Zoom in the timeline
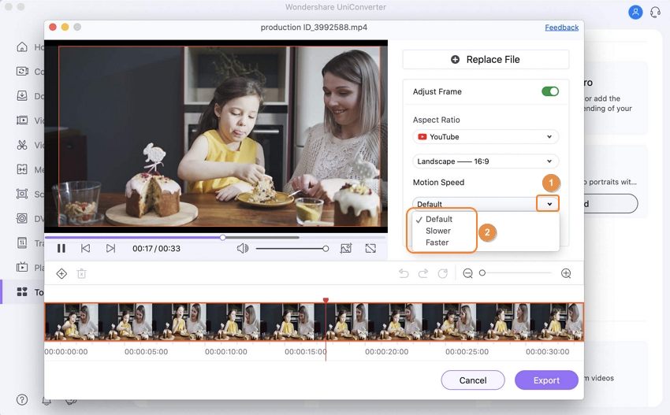This screenshot has height=415, width=670. 566,273
